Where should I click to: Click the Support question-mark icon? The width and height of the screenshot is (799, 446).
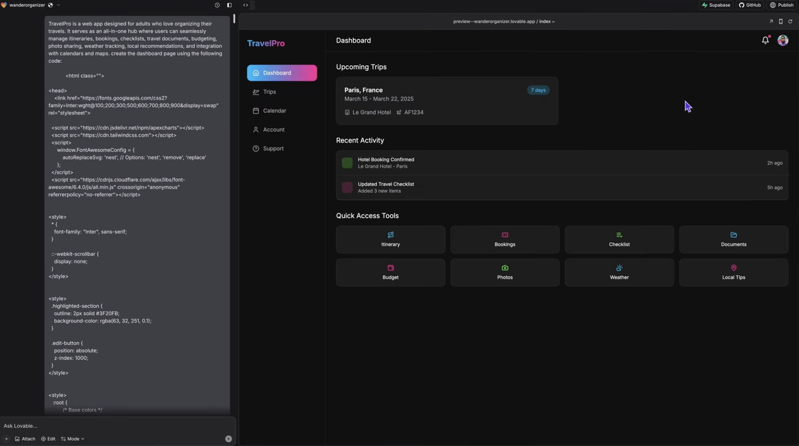coord(256,148)
